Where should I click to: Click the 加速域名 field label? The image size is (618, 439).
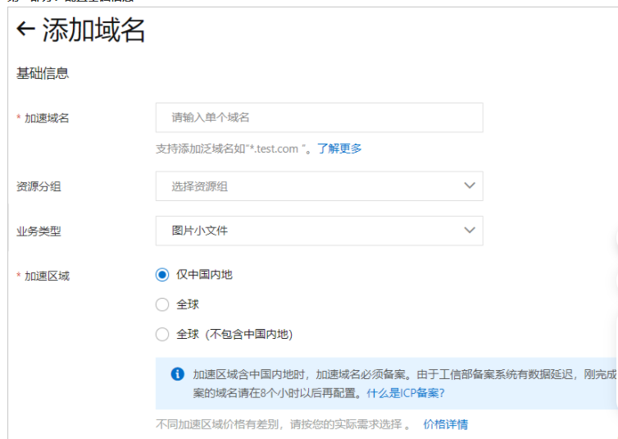47,118
